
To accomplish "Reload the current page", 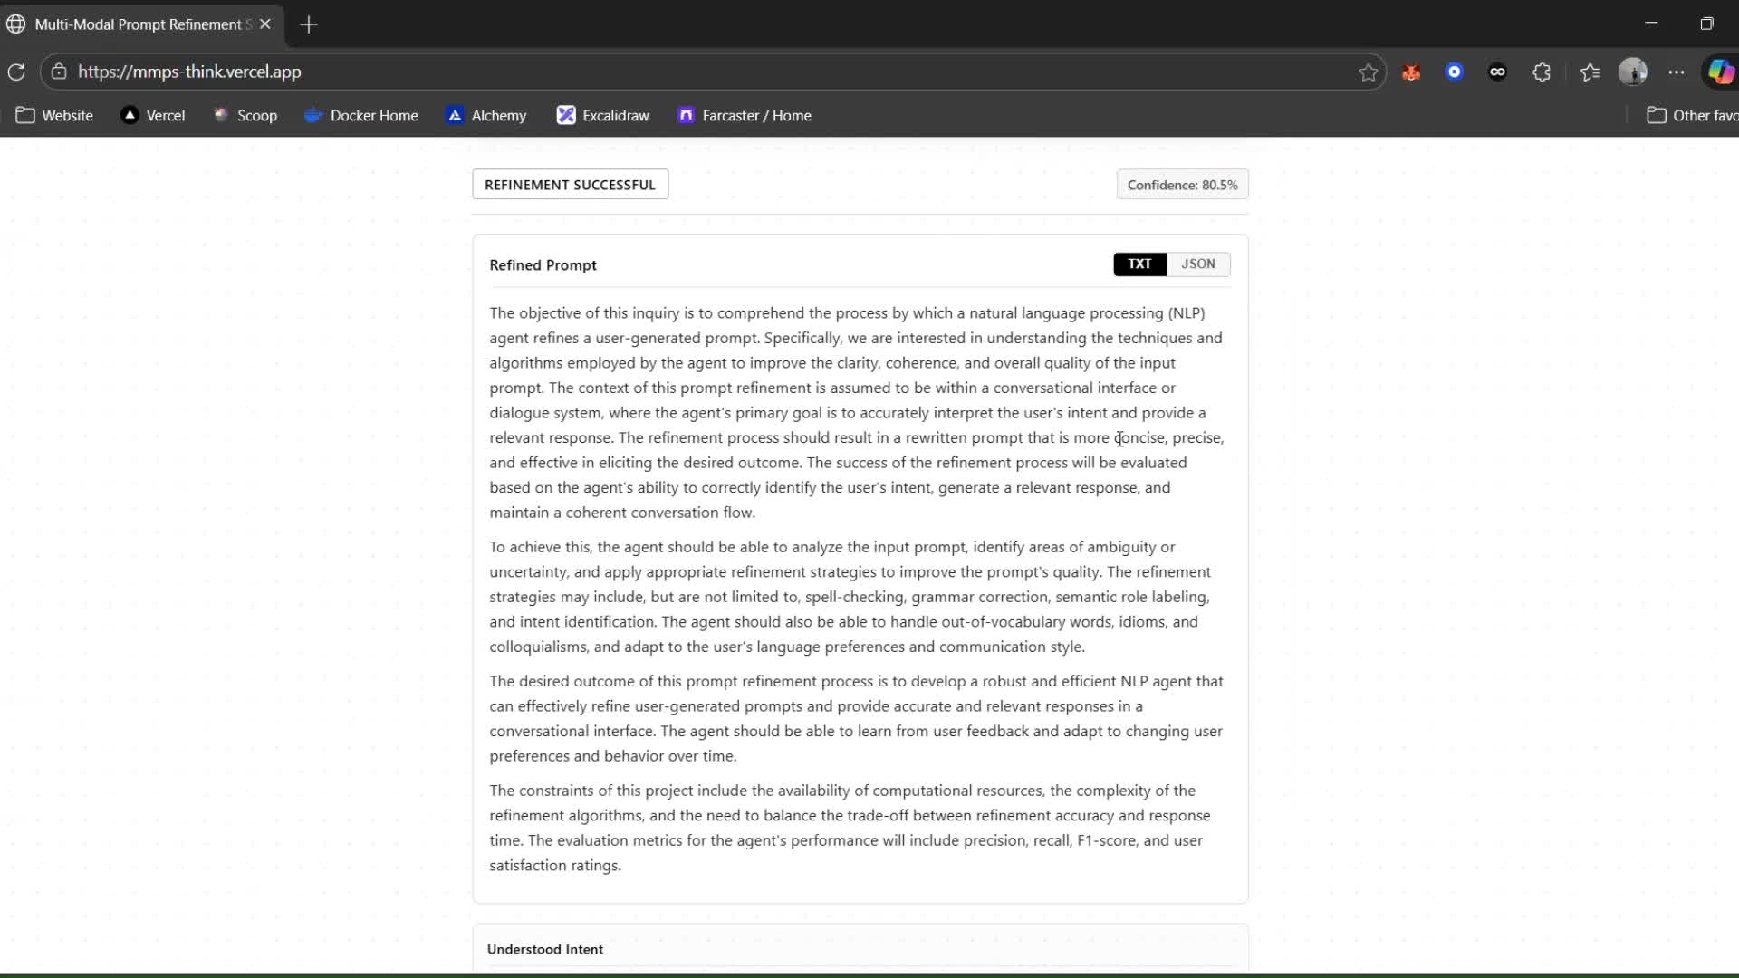I will pyautogui.click(x=16, y=72).
